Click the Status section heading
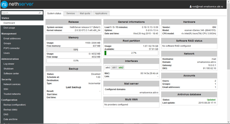The width and height of the screenshot is (230, 124). coord(5,18)
